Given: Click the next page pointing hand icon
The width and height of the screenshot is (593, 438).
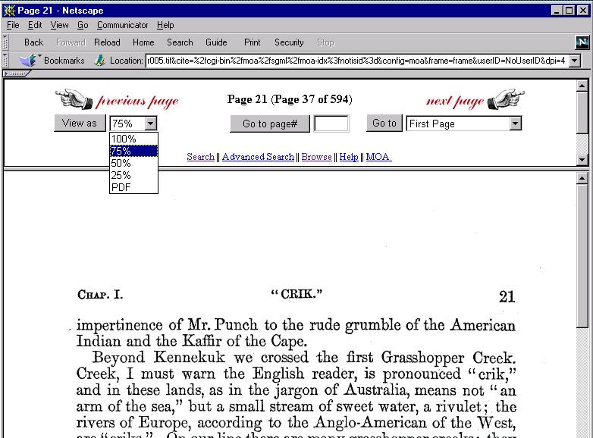Looking at the screenshot, I should pos(505,99).
